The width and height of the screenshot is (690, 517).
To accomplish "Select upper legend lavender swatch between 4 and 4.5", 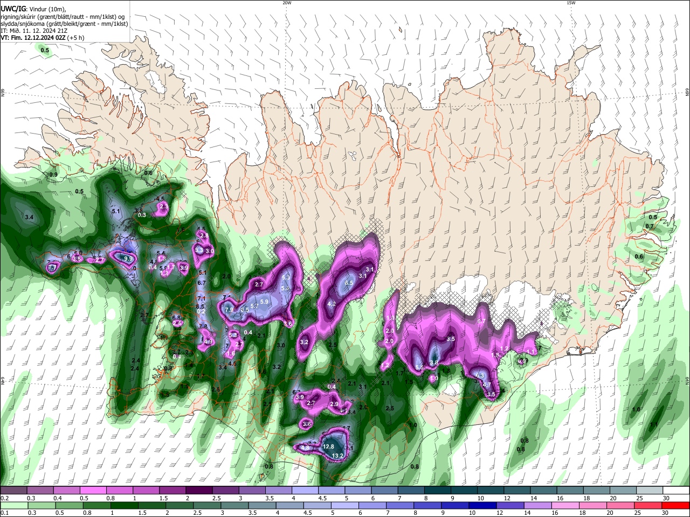I will 305,491.
